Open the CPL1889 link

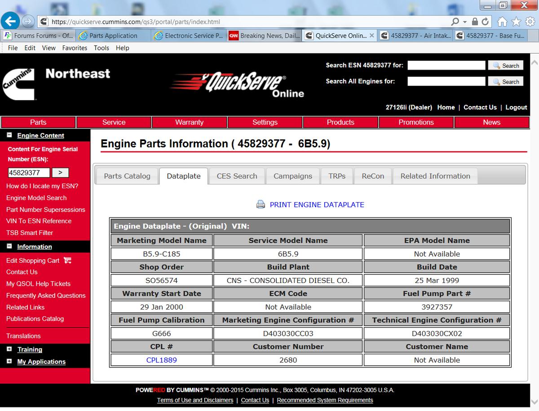point(162,360)
